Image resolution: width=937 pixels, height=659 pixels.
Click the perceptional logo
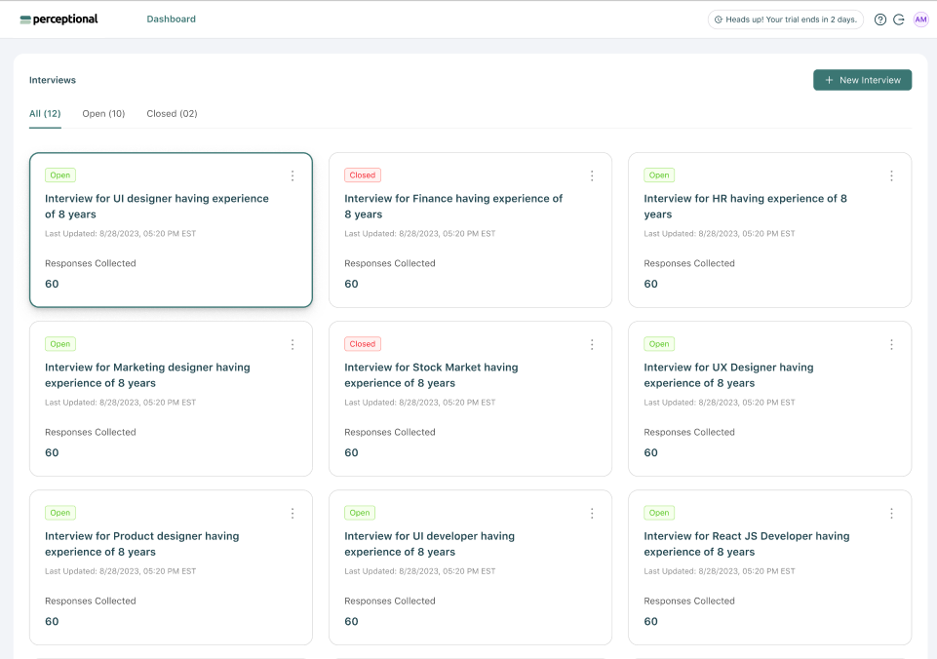coord(59,19)
